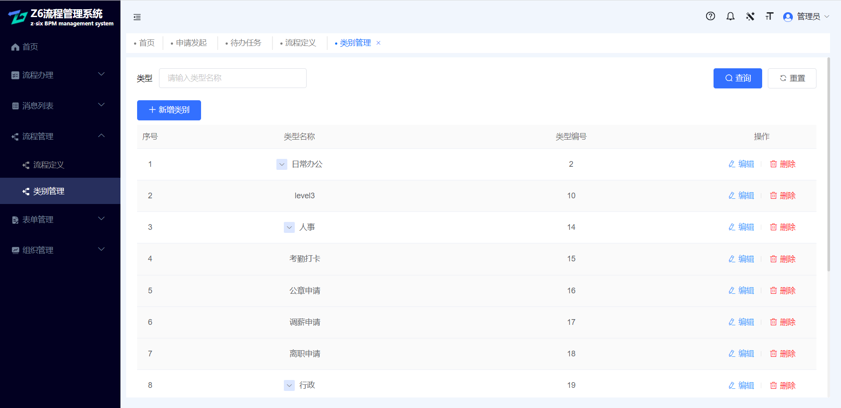Viewport: 841px width, 408px height.
Task: Click the 消息列表 sidebar icon
Action: click(15, 106)
